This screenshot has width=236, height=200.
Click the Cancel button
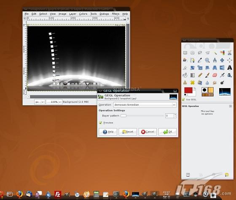click(147, 132)
